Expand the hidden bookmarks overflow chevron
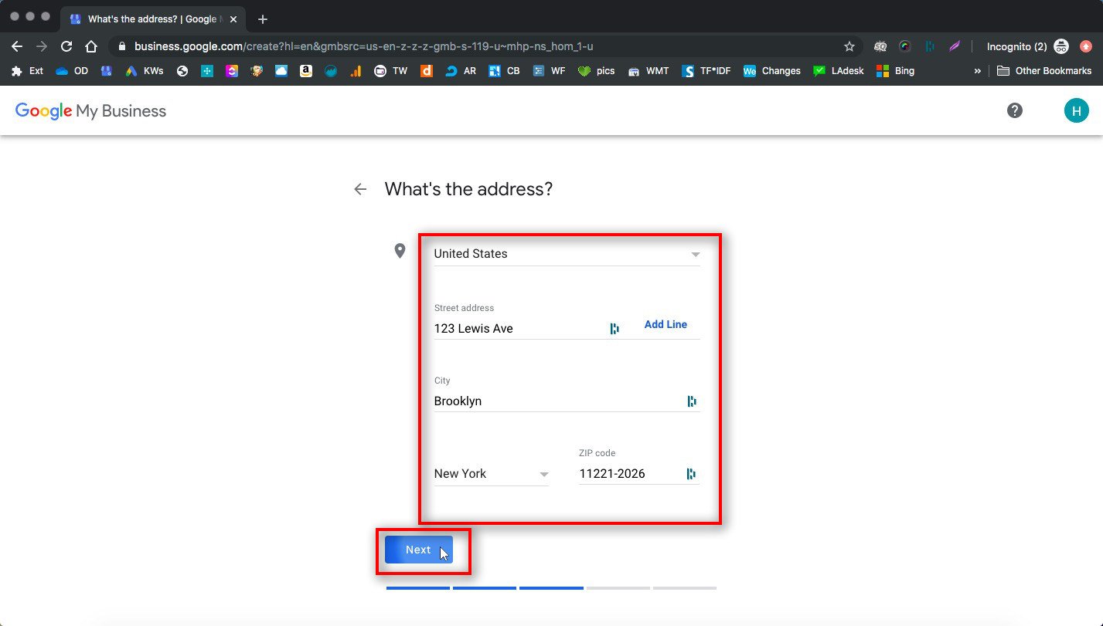 (977, 70)
